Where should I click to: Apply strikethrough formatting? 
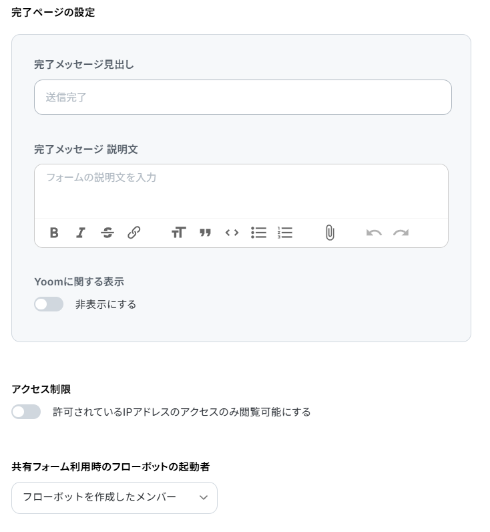[107, 233]
